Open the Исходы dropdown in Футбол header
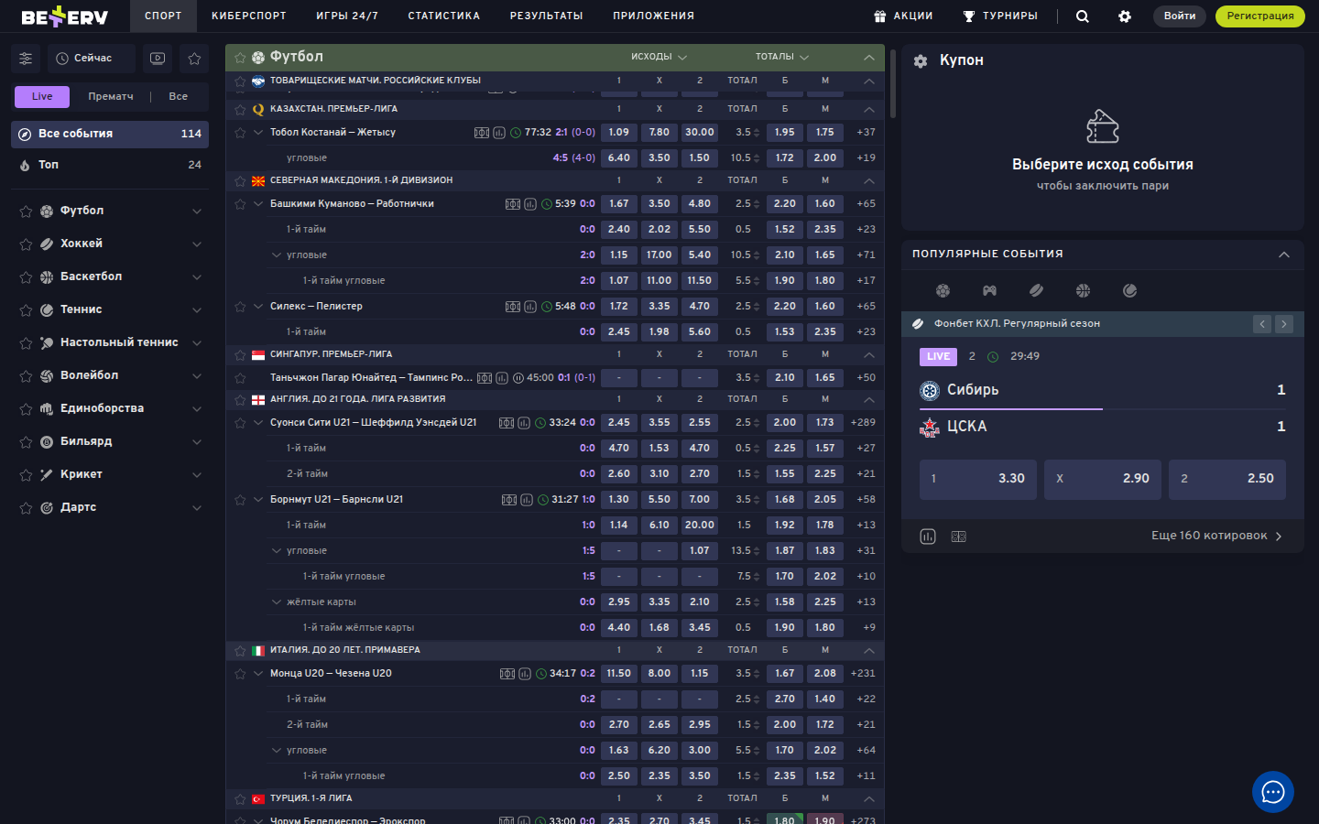The height and width of the screenshot is (824, 1319). point(658,57)
